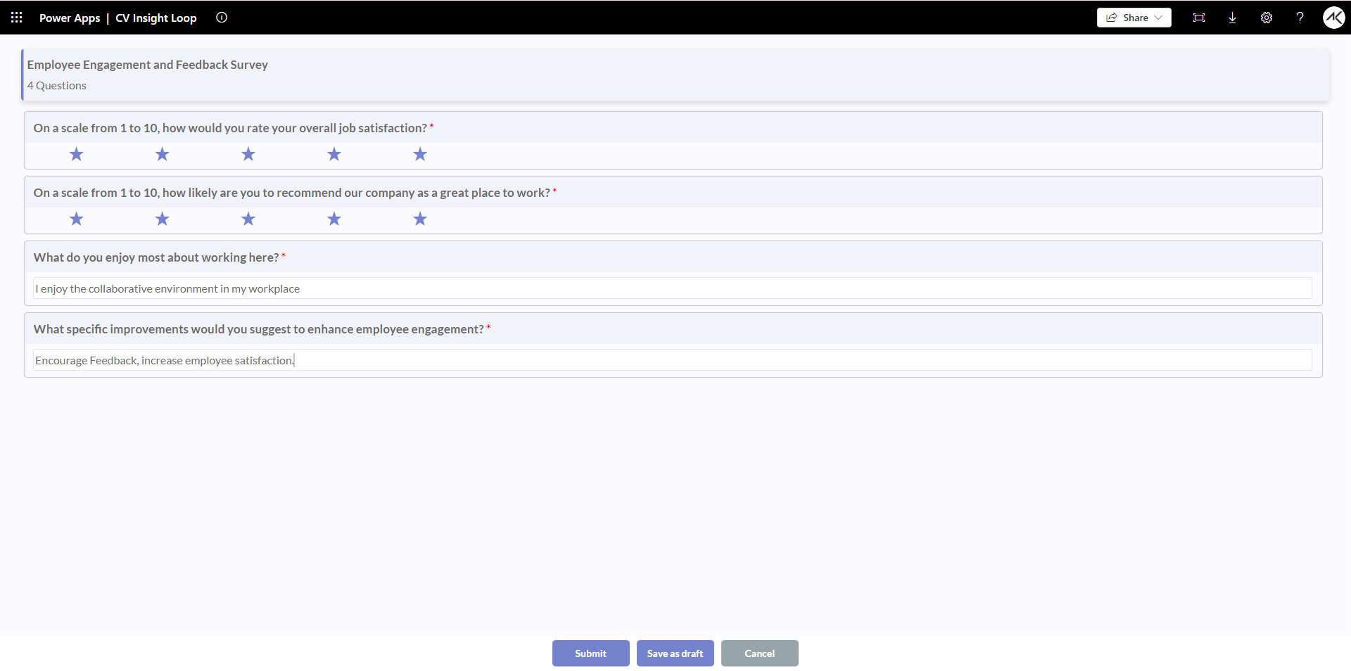The height and width of the screenshot is (671, 1351).
Task: Select the second star for job satisfaction
Action: (x=162, y=154)
